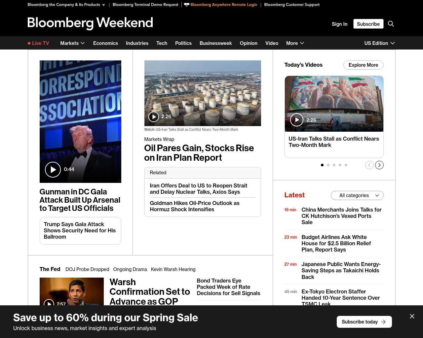Screen dimensions: 423x338
Task: Click the Kevin Warsh Hearing topic
Action: click(x=173, y=269)
